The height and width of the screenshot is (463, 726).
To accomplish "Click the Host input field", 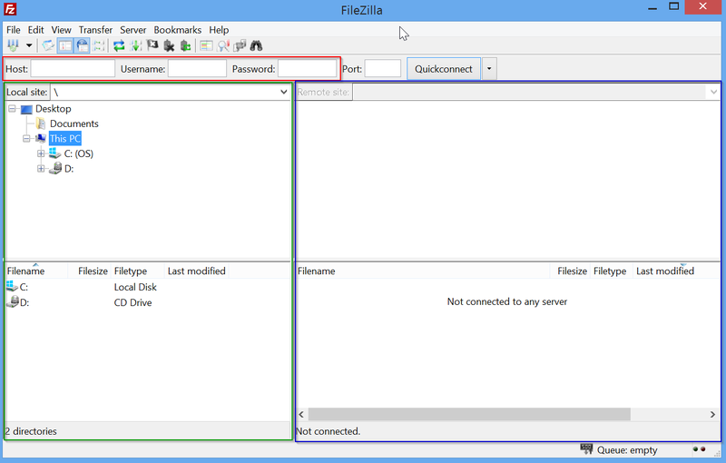I will [73, 68].
